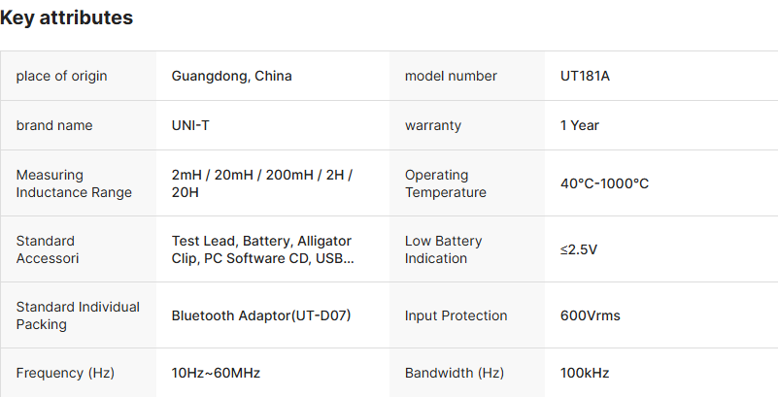Click the Measuring Inductance Range label
This screenshot has width=778, height=397.
pyautogui.click(x=74, y=183)
